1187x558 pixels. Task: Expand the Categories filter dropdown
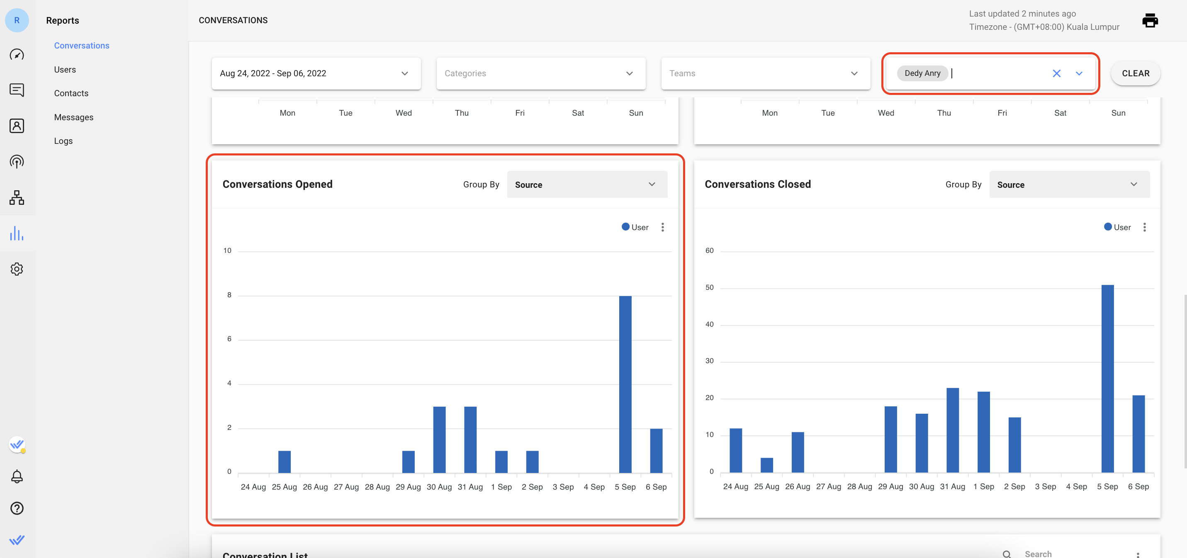[x=541, y=73]
